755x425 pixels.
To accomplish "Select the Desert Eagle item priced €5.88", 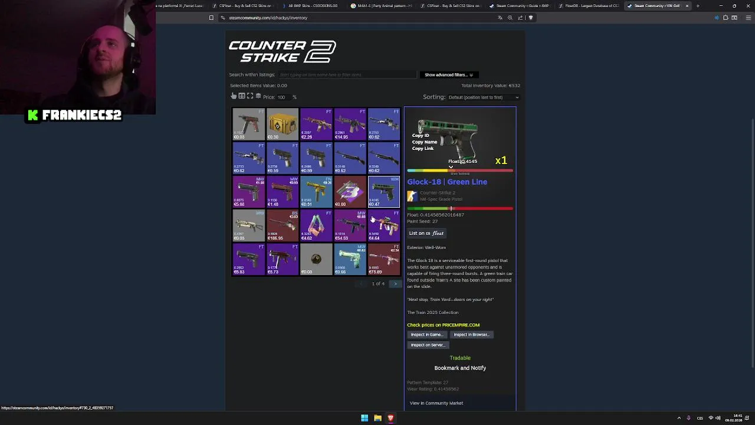I will pos(248,192).
